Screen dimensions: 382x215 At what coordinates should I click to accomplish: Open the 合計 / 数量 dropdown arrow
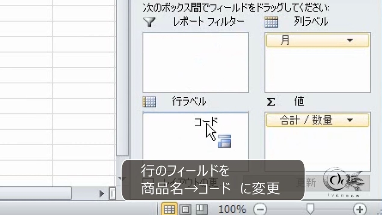[x=350, y=120]
